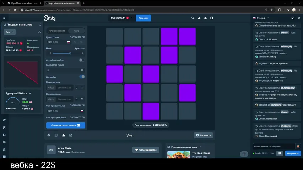Viewport: 303px width, 170px height.
Task: Show live statistics chart icon
Action: click(x=63, y=135)
